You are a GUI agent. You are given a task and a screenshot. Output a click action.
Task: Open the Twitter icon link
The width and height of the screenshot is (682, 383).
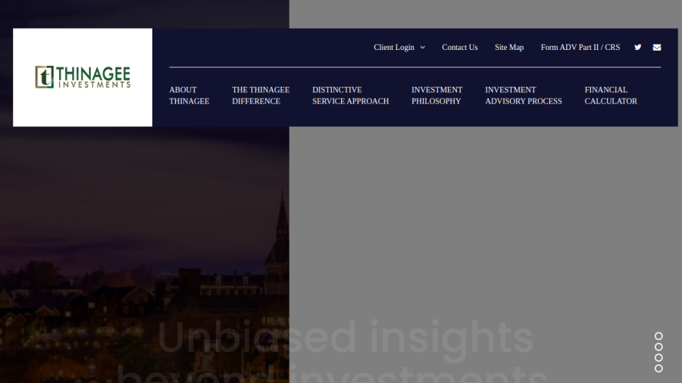(637, 48)
